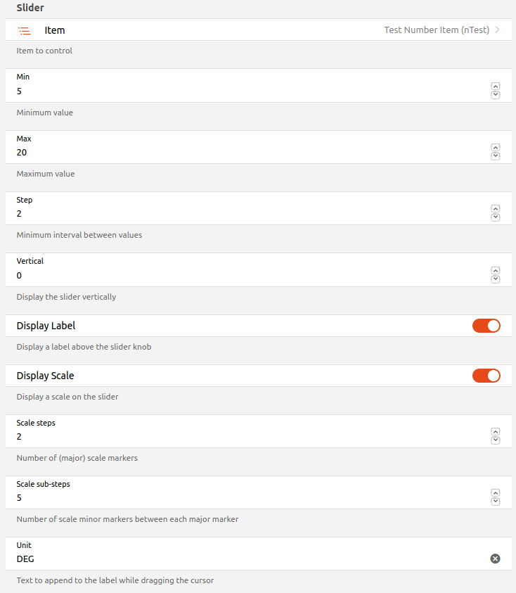Screen dimensions: 516x593
Task: Decrement the Max value stepper
Action: 496,156
